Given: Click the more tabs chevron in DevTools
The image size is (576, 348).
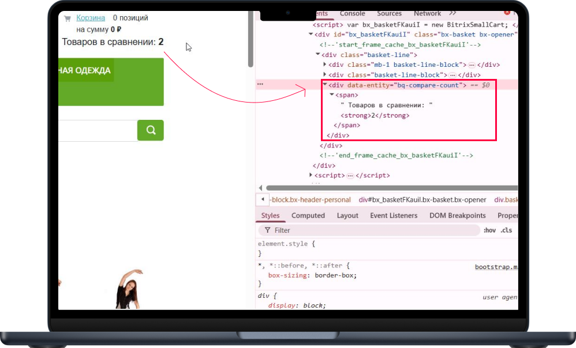Looking at the screenshot, I should [452, 13].
